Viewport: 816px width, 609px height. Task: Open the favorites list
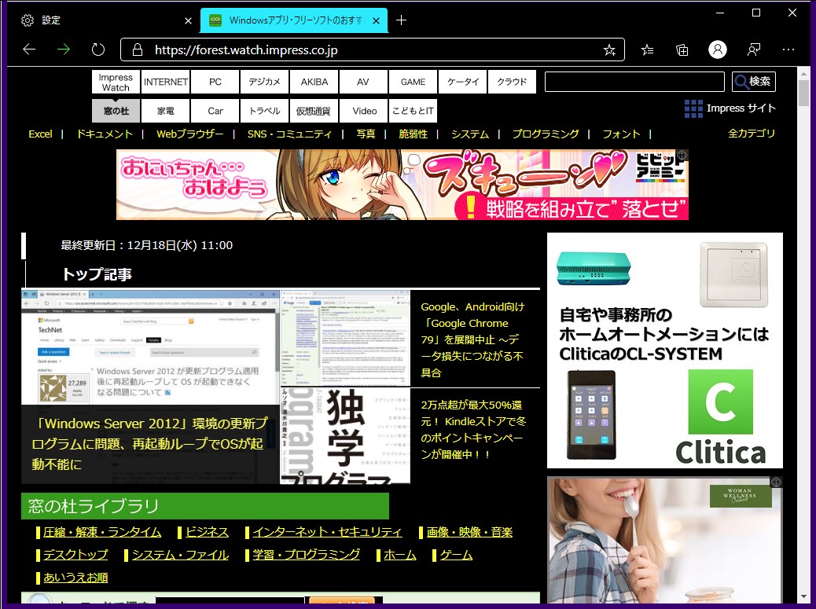pos(648,50)
